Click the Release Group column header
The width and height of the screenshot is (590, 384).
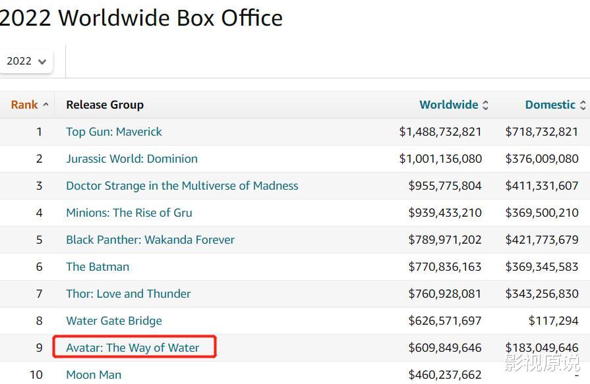[105, 105]
